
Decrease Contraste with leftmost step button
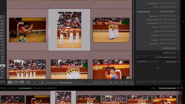point(161,35)
